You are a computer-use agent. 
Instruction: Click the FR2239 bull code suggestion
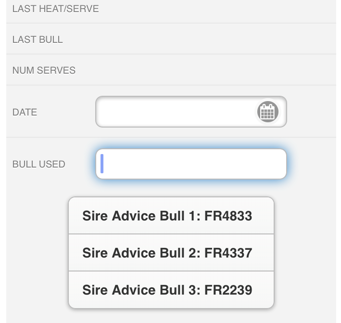tap(228, 290)
